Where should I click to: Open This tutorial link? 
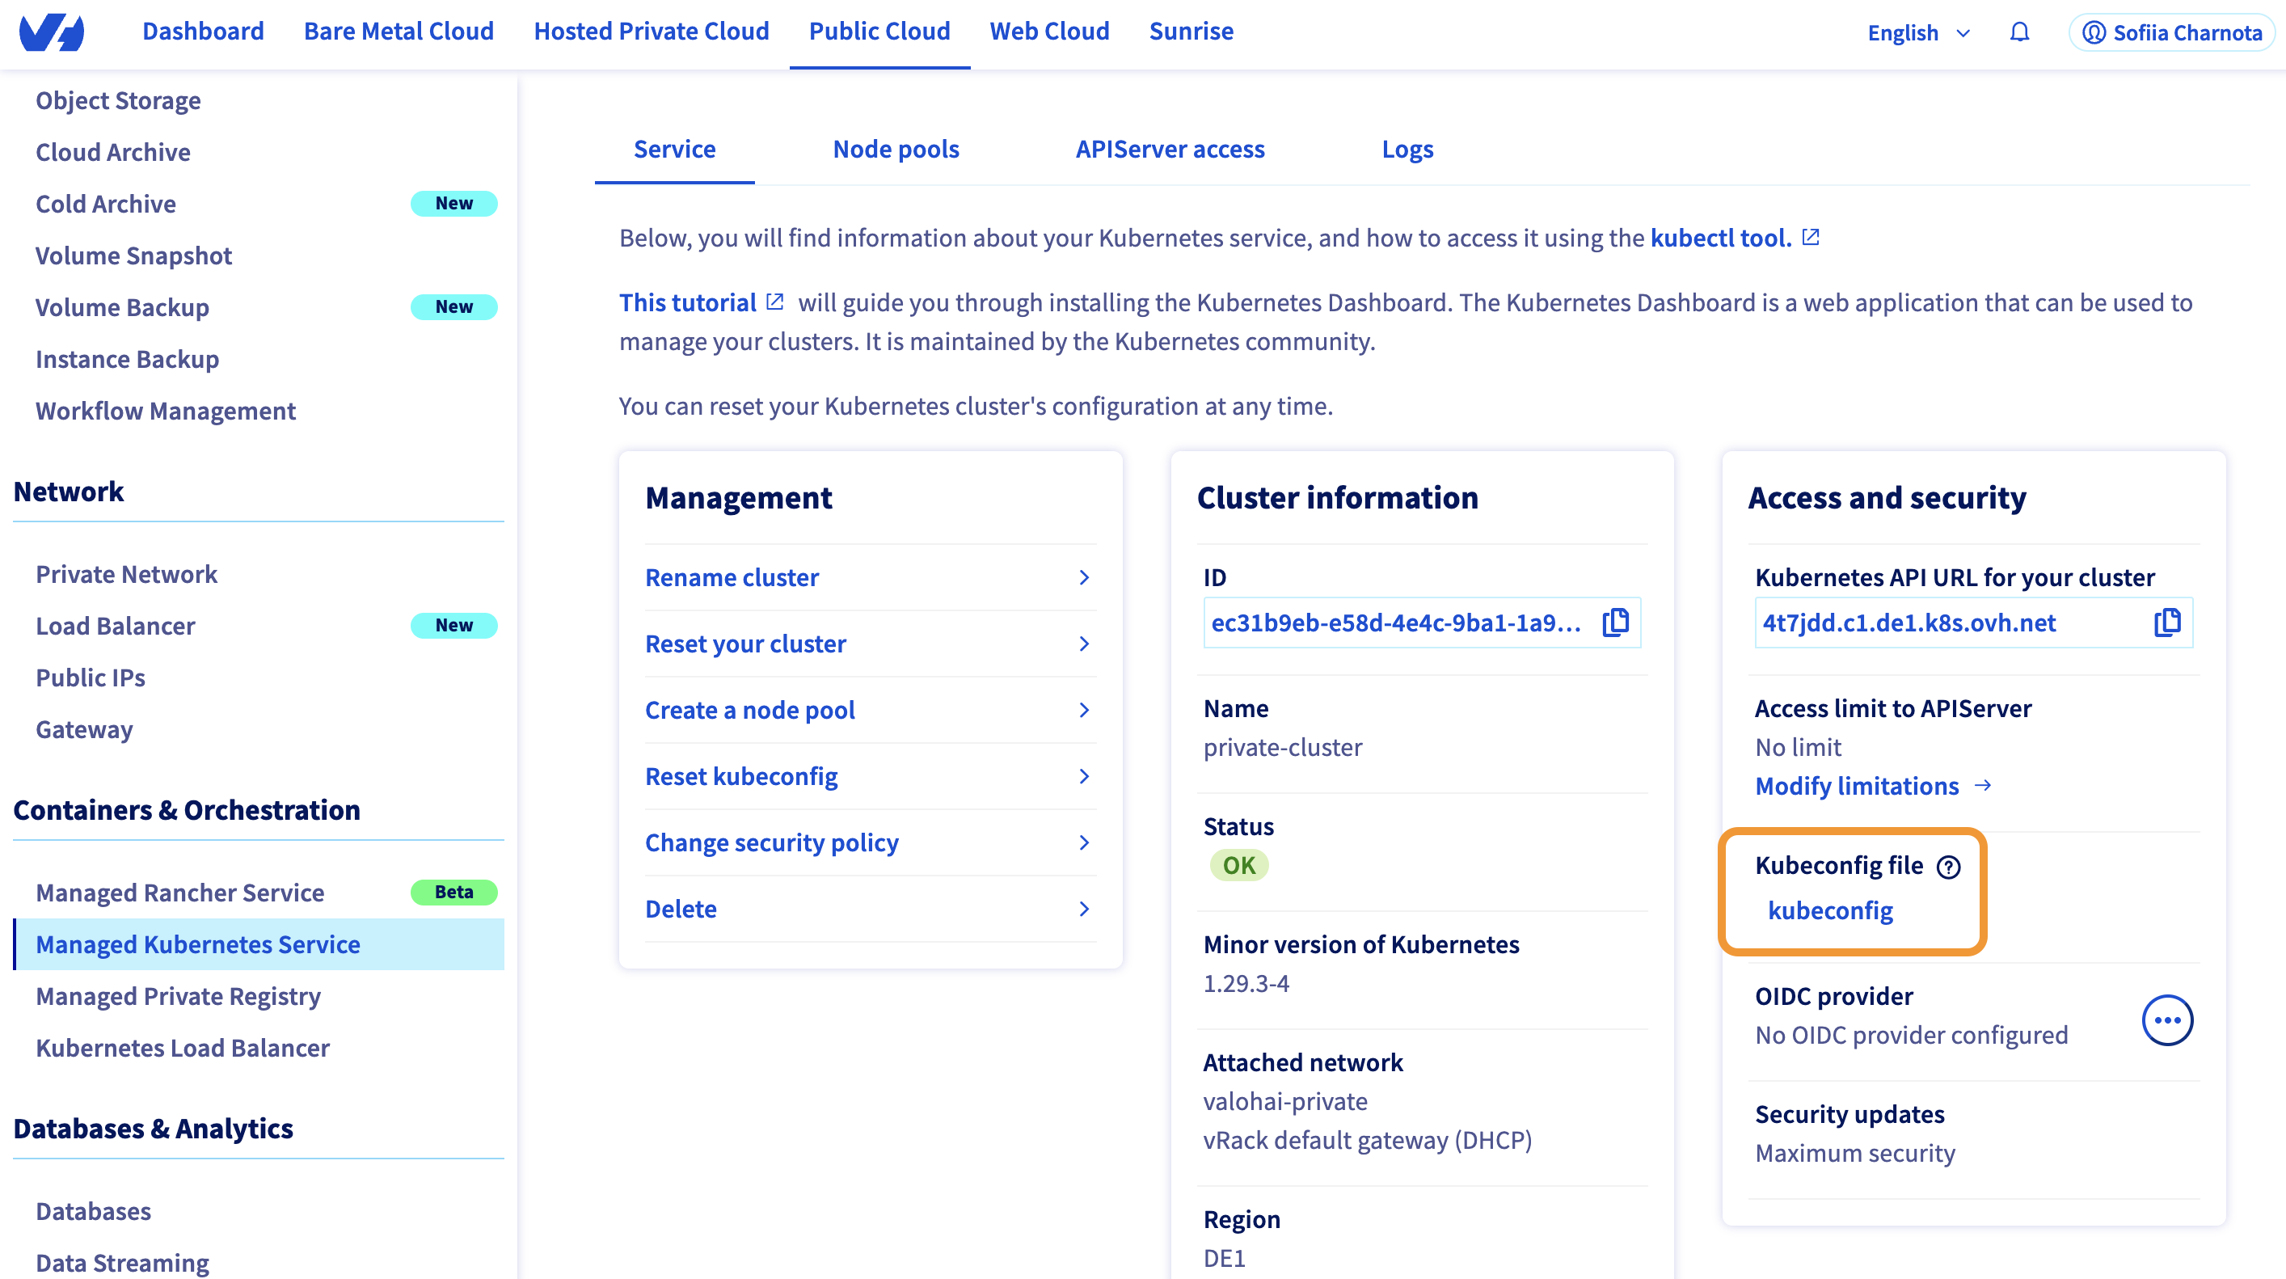point(687,302)
